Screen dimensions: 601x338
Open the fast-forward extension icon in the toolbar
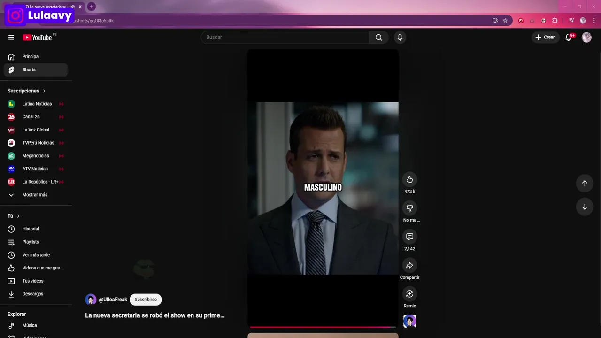(543, 21)
